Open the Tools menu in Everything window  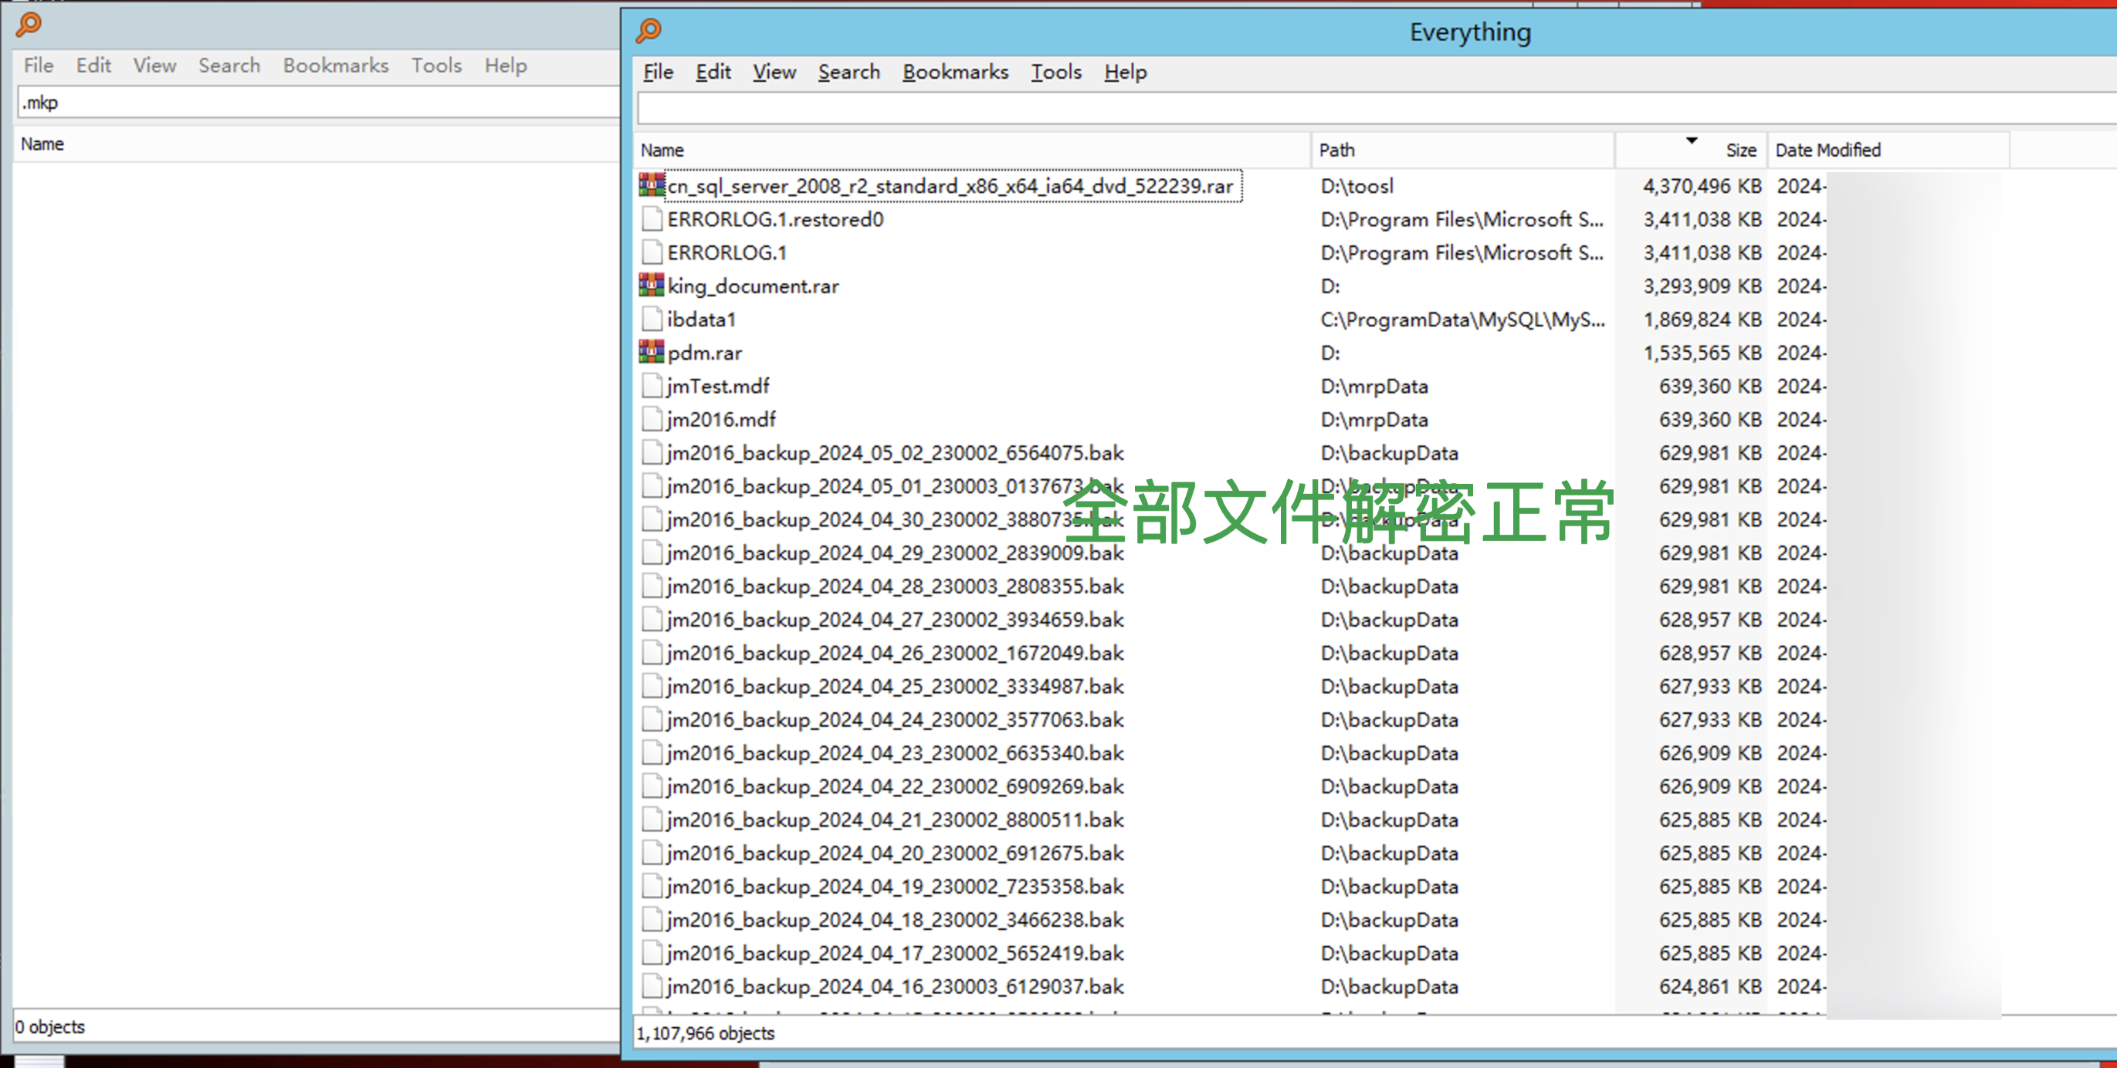point(1056,73)
